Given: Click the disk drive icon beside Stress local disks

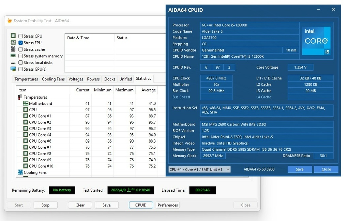Looking at the screenshot, I should [13, 63].
